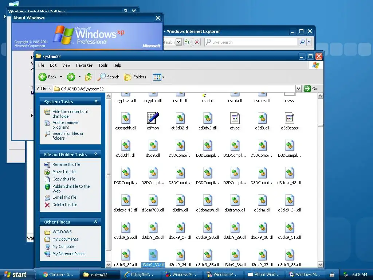Image resolution: width=373 pixels, height=280 pixels.
Task: Select the d3dx9_28.dll file icon
Action: pyautogui.click(x=208, y=227)
